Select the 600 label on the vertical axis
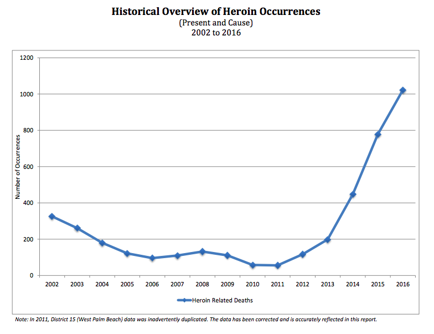The height and width of the screenshot is (334, 434). (28, 167)
